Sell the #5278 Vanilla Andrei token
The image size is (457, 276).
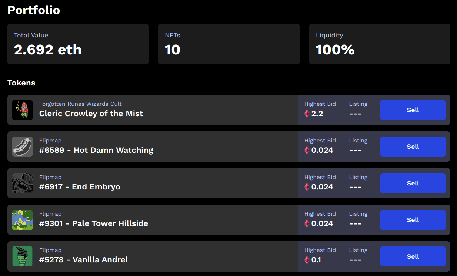click(x=413, y=256)
